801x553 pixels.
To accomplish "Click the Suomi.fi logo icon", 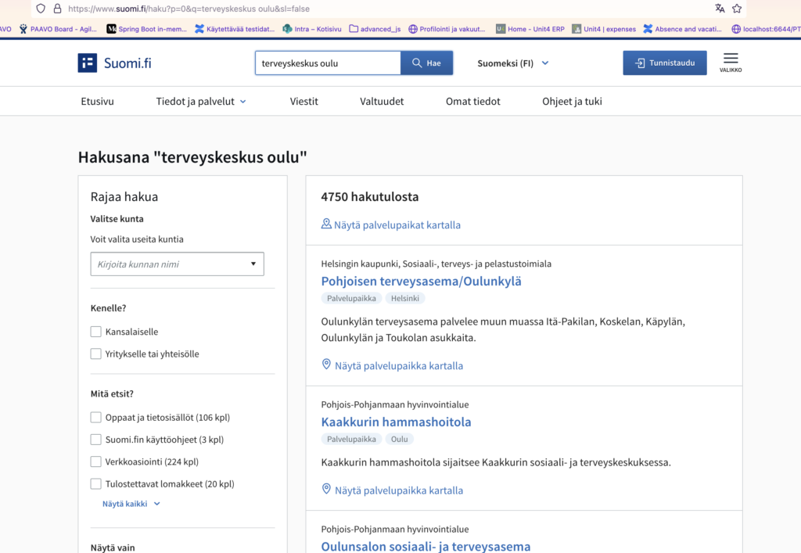I will pos(88,63).
